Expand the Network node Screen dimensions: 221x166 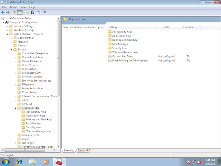point(11,42)
